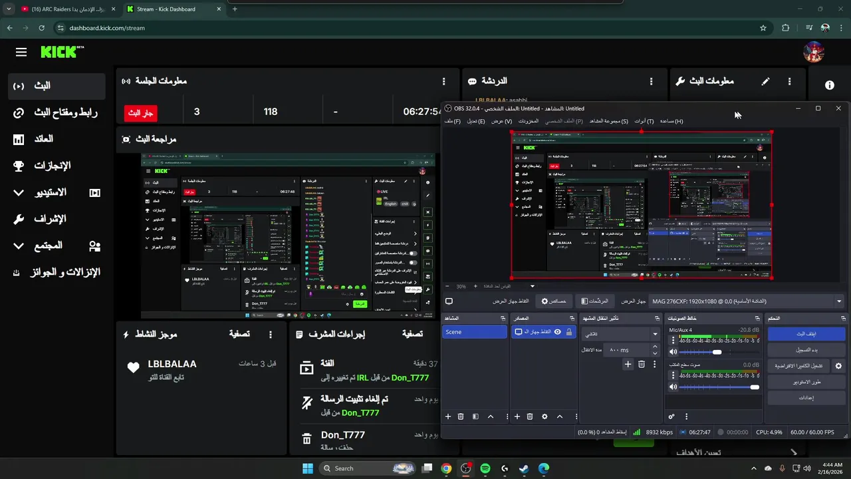Add a transition with plus icon in OBS
Viewport: 851px width, 479px height.
coord(628,364)
